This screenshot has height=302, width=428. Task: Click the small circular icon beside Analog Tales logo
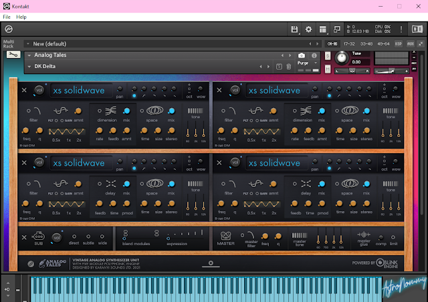(x=31, y=264)
